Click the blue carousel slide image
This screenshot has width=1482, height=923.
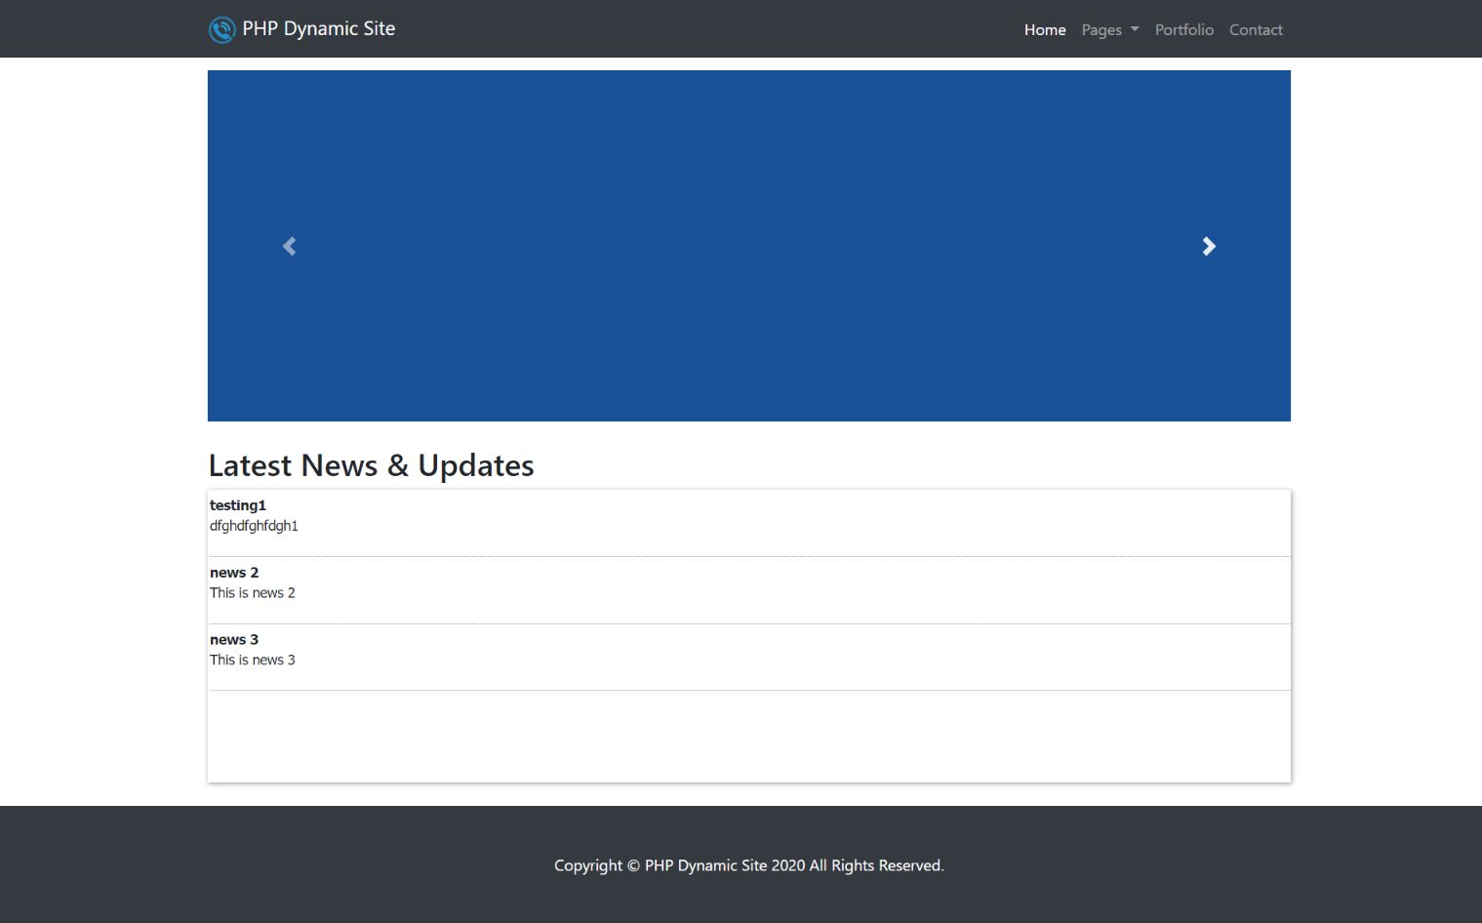748,246
